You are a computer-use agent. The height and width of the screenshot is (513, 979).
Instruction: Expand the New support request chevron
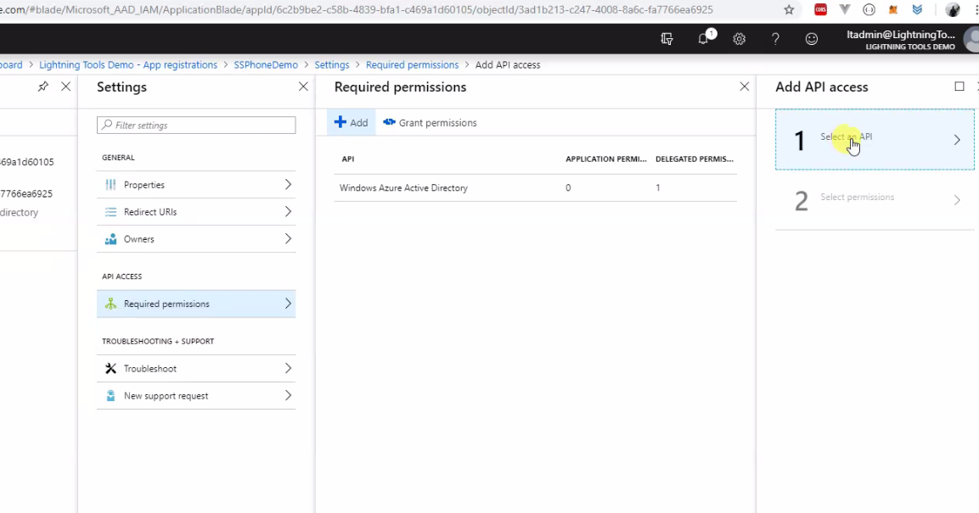tap(288, 396)
